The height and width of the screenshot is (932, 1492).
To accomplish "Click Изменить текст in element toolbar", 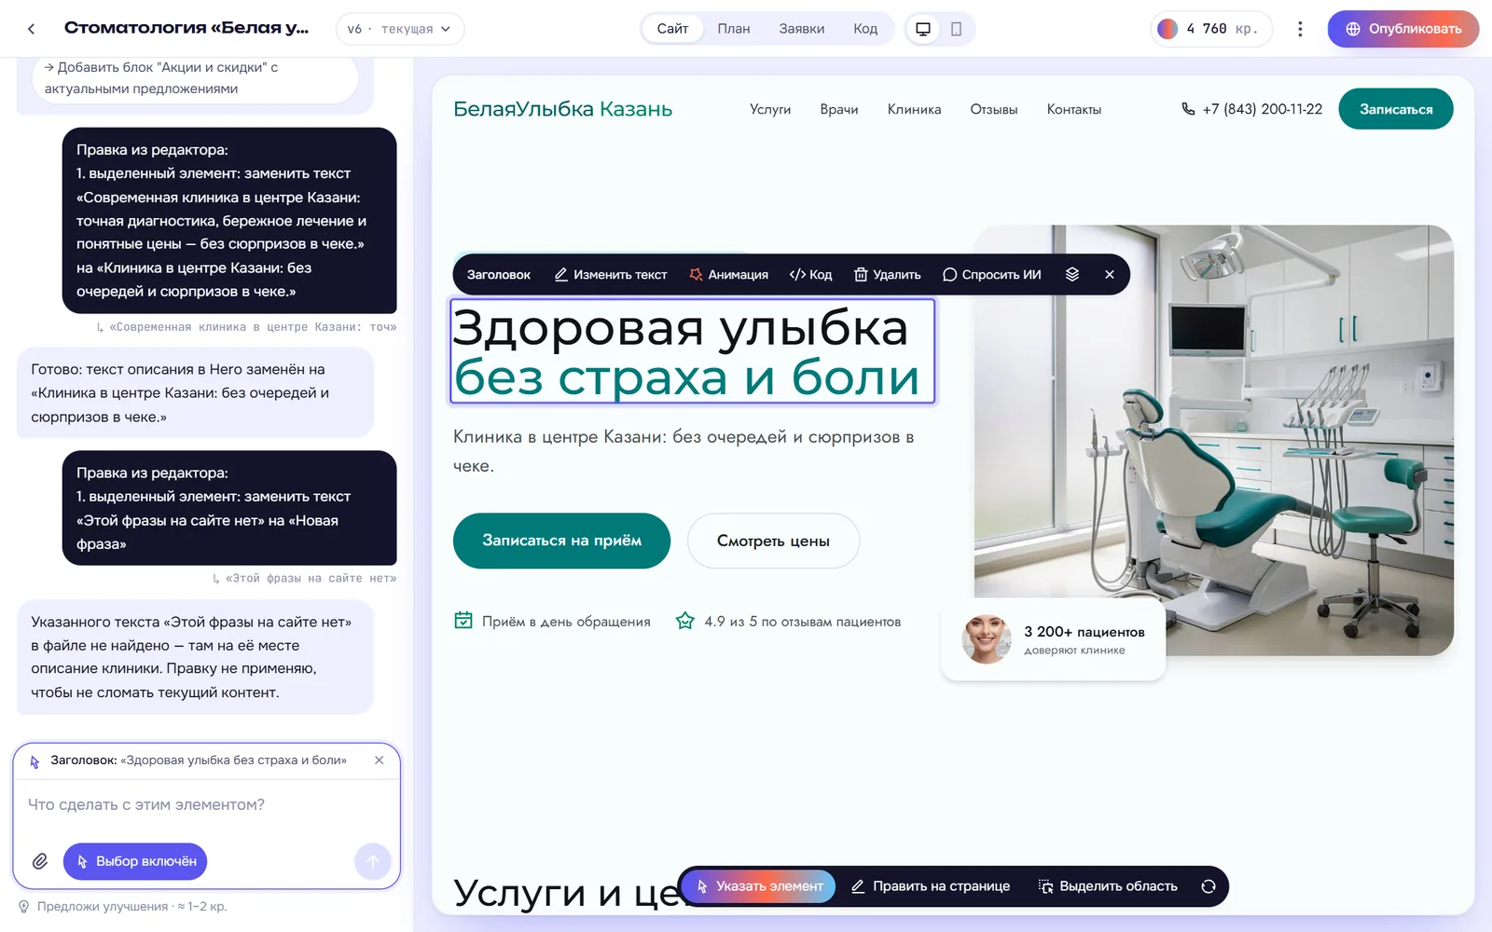I will tap(611, 275).
